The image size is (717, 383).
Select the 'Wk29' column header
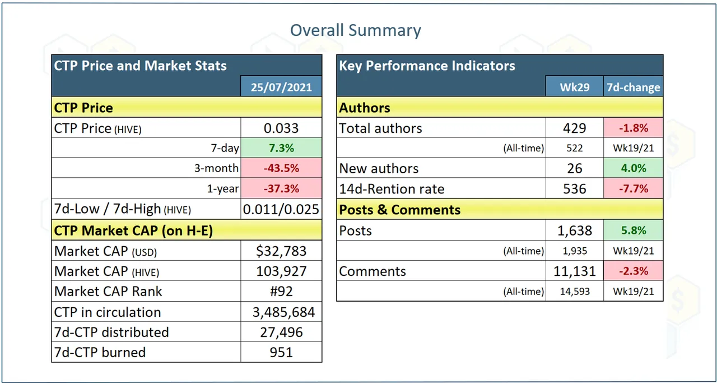(x=574, y=87)
